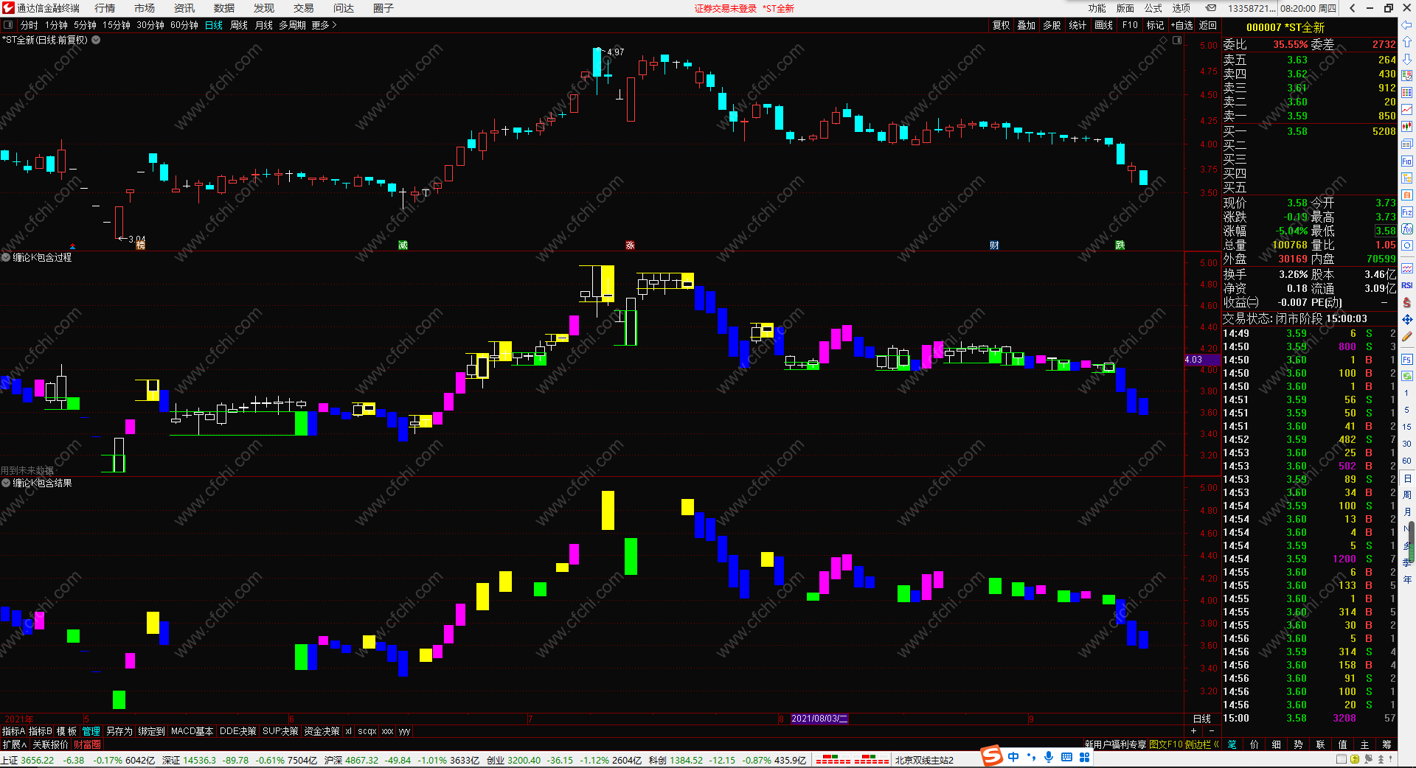Click the microphone icon in input toolbar

pyautogui.click(x=1048, y=757)
